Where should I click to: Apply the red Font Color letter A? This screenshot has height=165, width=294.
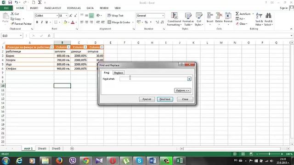[73, 22]
